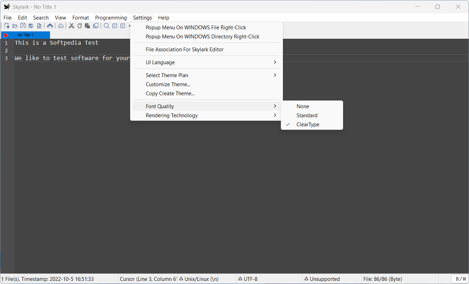Image resolution: width=469 pixels, height=284 pixels.
Task: Click the cloud toolbar icon
Action: pos(61,26)
